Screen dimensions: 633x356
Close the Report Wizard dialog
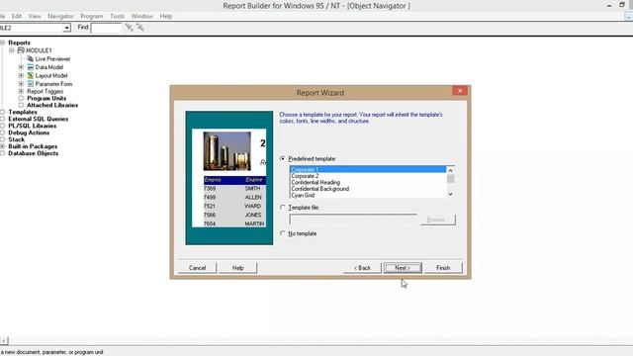(460, 91)
